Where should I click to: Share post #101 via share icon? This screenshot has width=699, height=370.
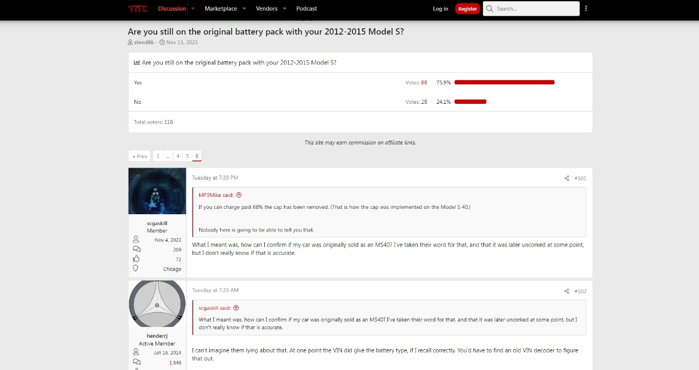pyautogui.click(x=567, y=178)
